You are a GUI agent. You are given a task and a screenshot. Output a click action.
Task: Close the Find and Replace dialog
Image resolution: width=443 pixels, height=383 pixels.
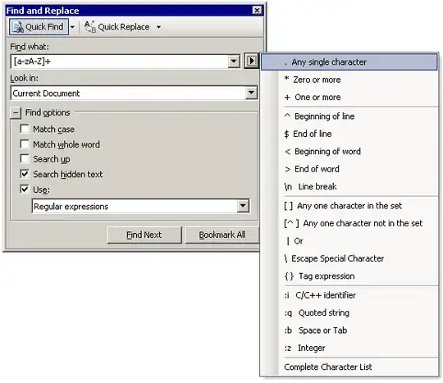(257, 11)
